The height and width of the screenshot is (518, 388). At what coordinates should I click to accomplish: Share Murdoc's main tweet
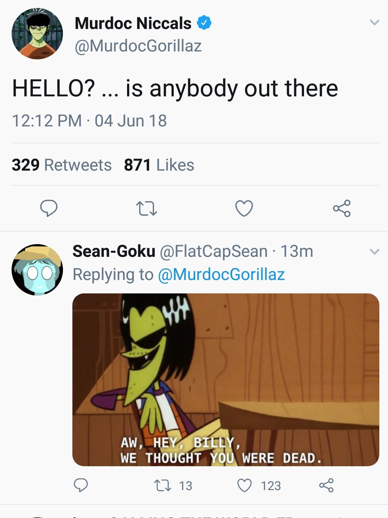click(342, 208)
